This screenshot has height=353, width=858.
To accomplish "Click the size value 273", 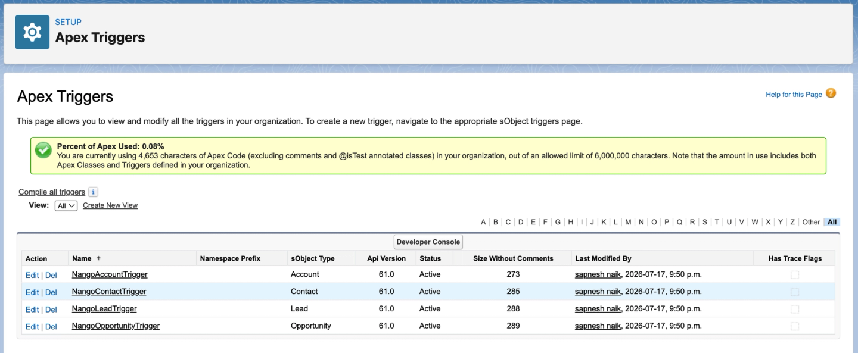I will (x=513, y=274).
